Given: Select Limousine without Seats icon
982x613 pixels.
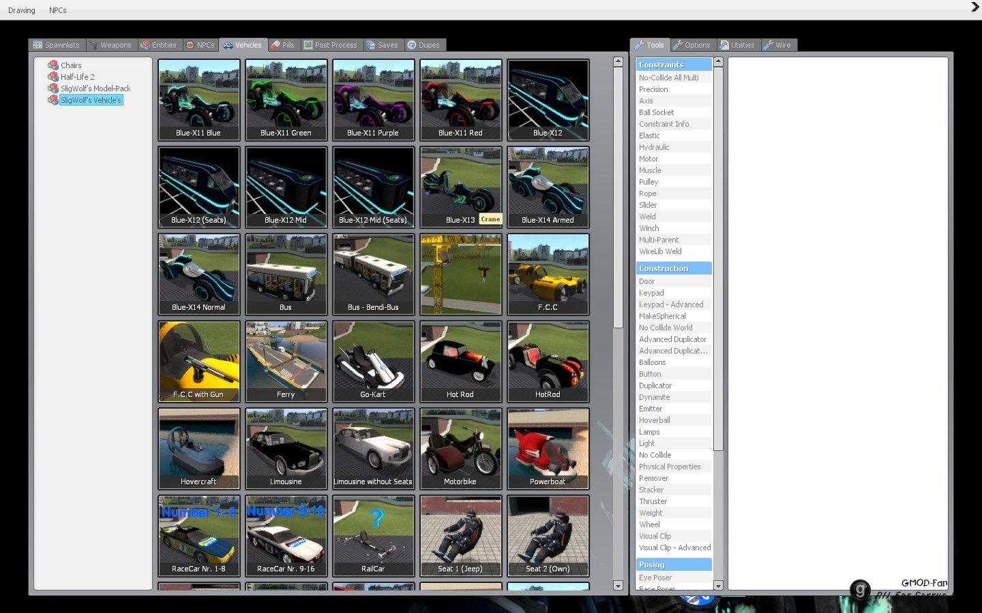Looking at the screenshot, I should [x=373, y=449].
